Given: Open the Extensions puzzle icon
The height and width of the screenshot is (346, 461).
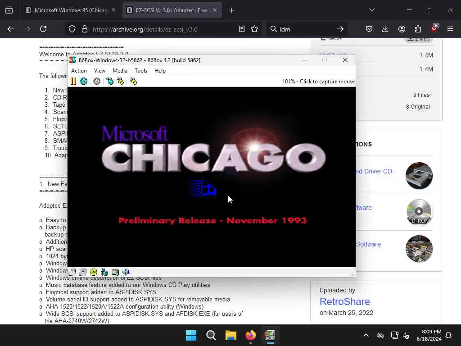Looking at the screenshot, I should [x=418, y=29].
